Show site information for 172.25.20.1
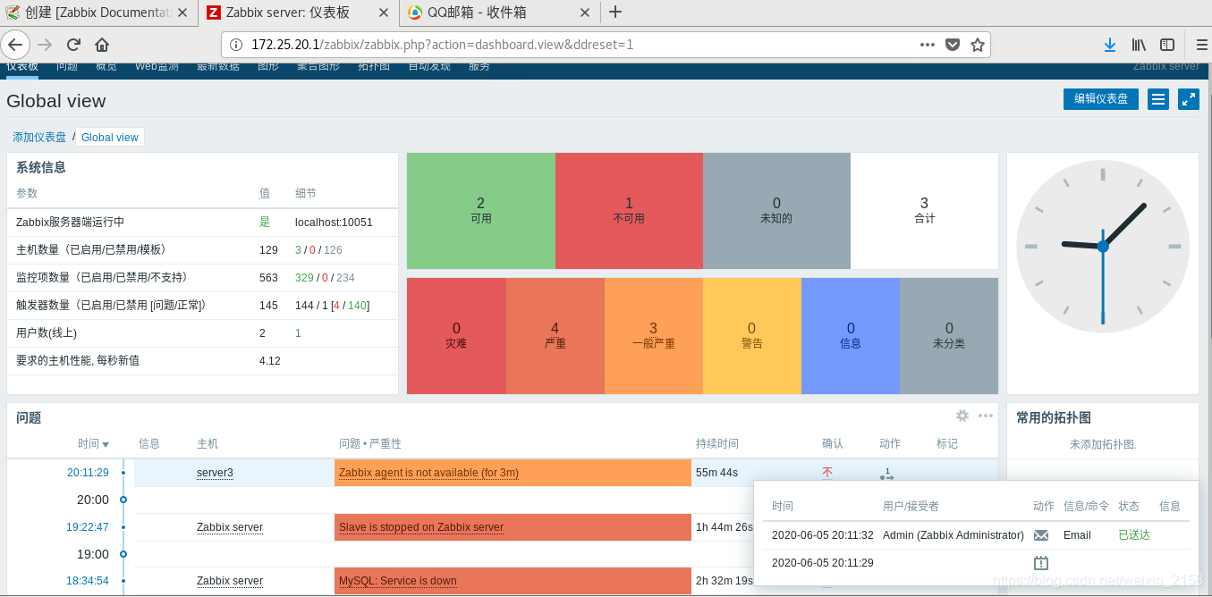 click(x=236, y=45)
